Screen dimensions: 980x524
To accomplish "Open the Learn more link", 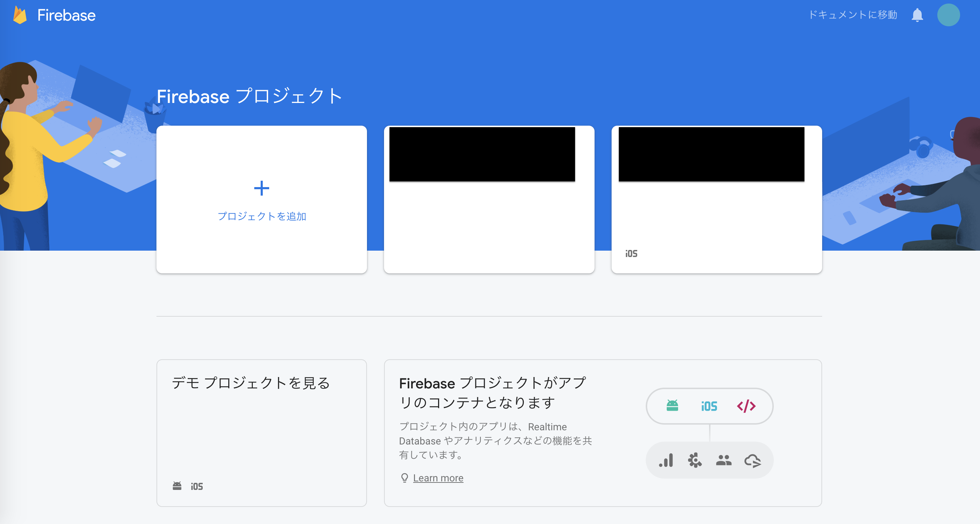I will coord(438,478).
